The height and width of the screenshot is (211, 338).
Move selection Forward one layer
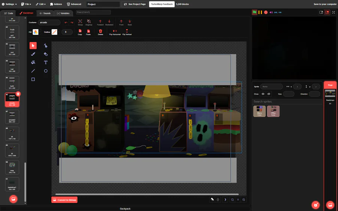[x=100, y=22]
